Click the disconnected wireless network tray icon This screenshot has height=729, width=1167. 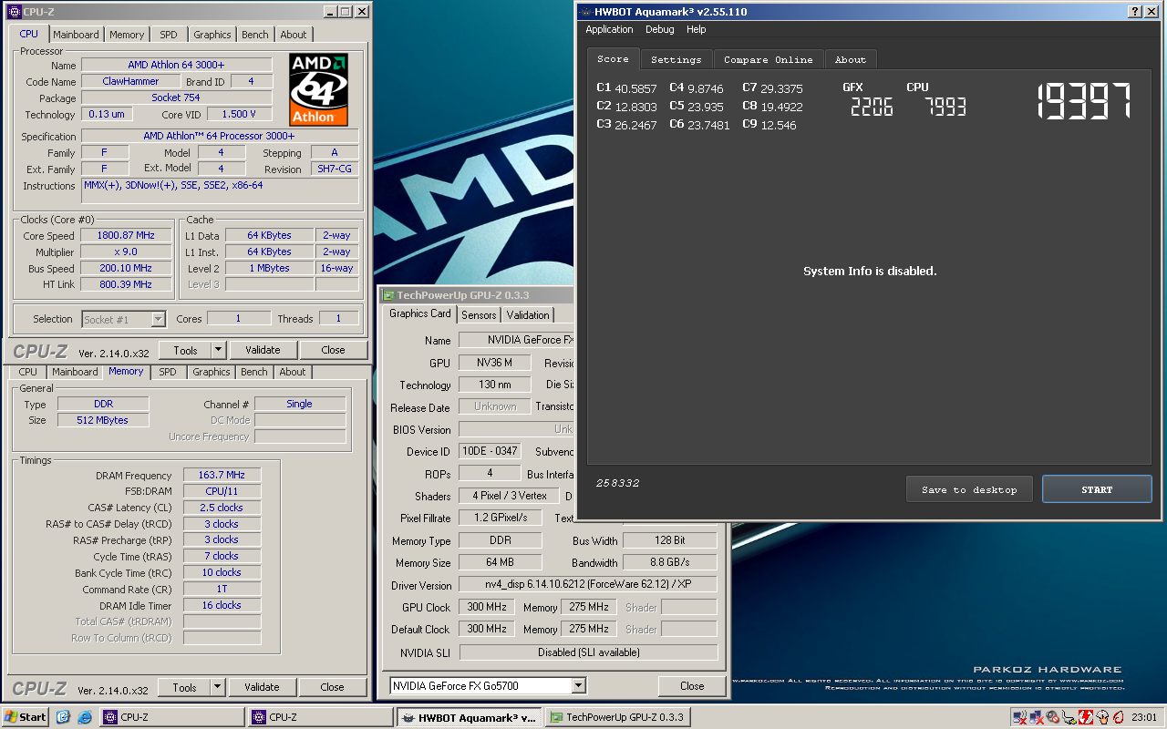pyautogui.click(x=1020, y=717)
